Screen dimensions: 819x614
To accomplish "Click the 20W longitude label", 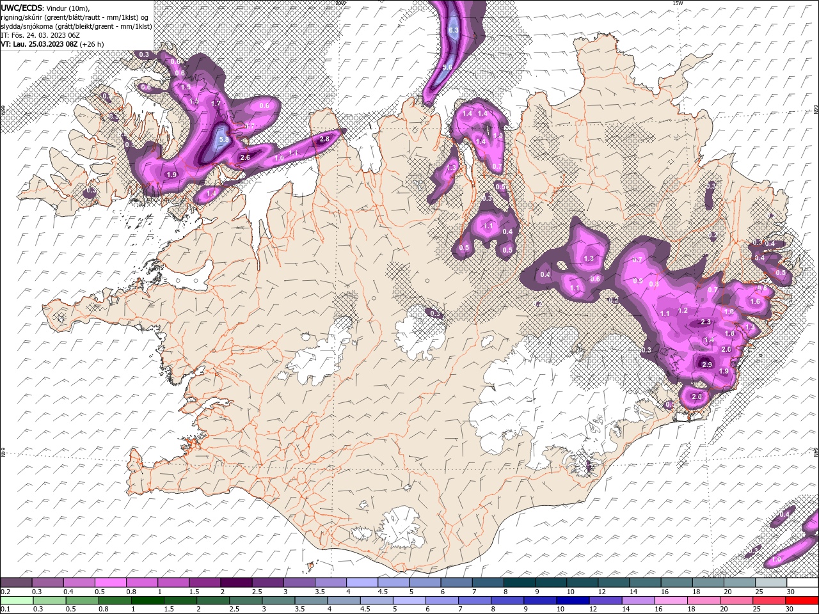I will (x=341, y=3).
